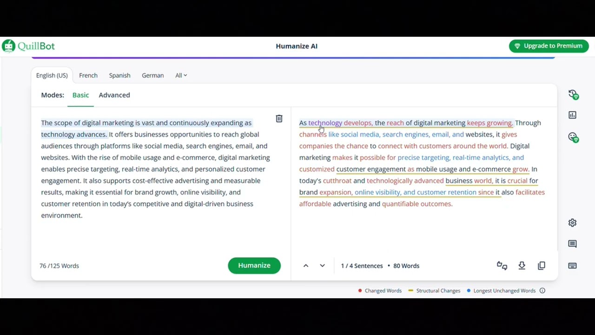Select the English (US) language tab
595x335 pixels.
52,75
